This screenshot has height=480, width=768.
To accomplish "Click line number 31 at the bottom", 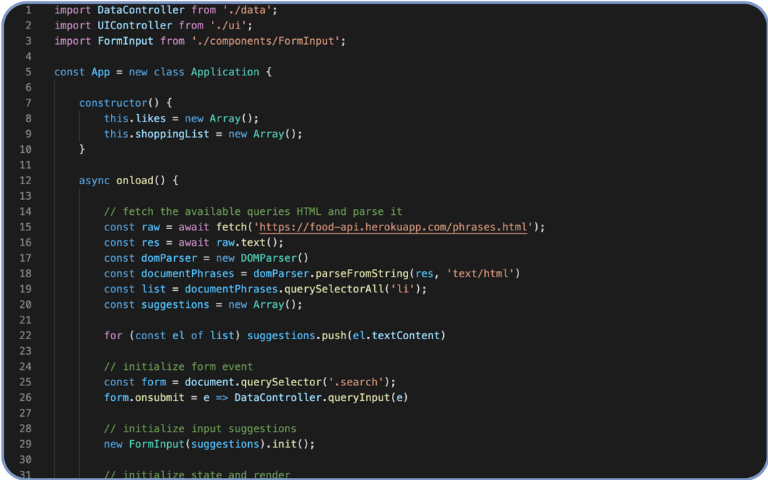I will click(x=25, y=474).
